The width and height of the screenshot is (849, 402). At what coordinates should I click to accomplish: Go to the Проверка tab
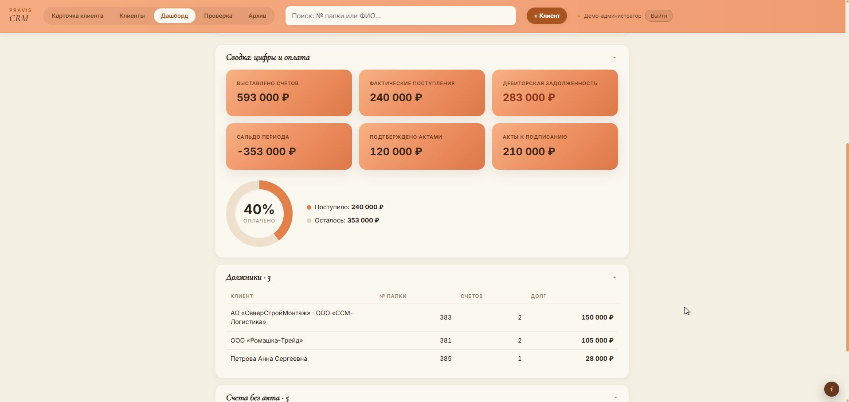click(218, 16)
